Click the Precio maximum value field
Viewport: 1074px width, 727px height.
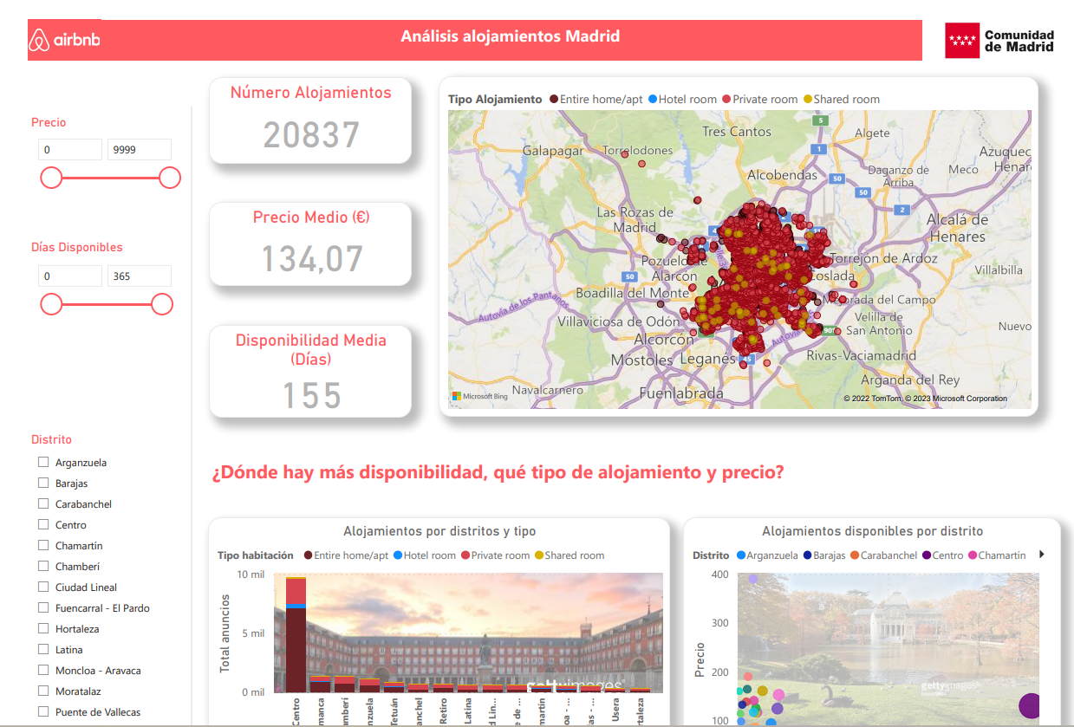(x=139, y=150)
